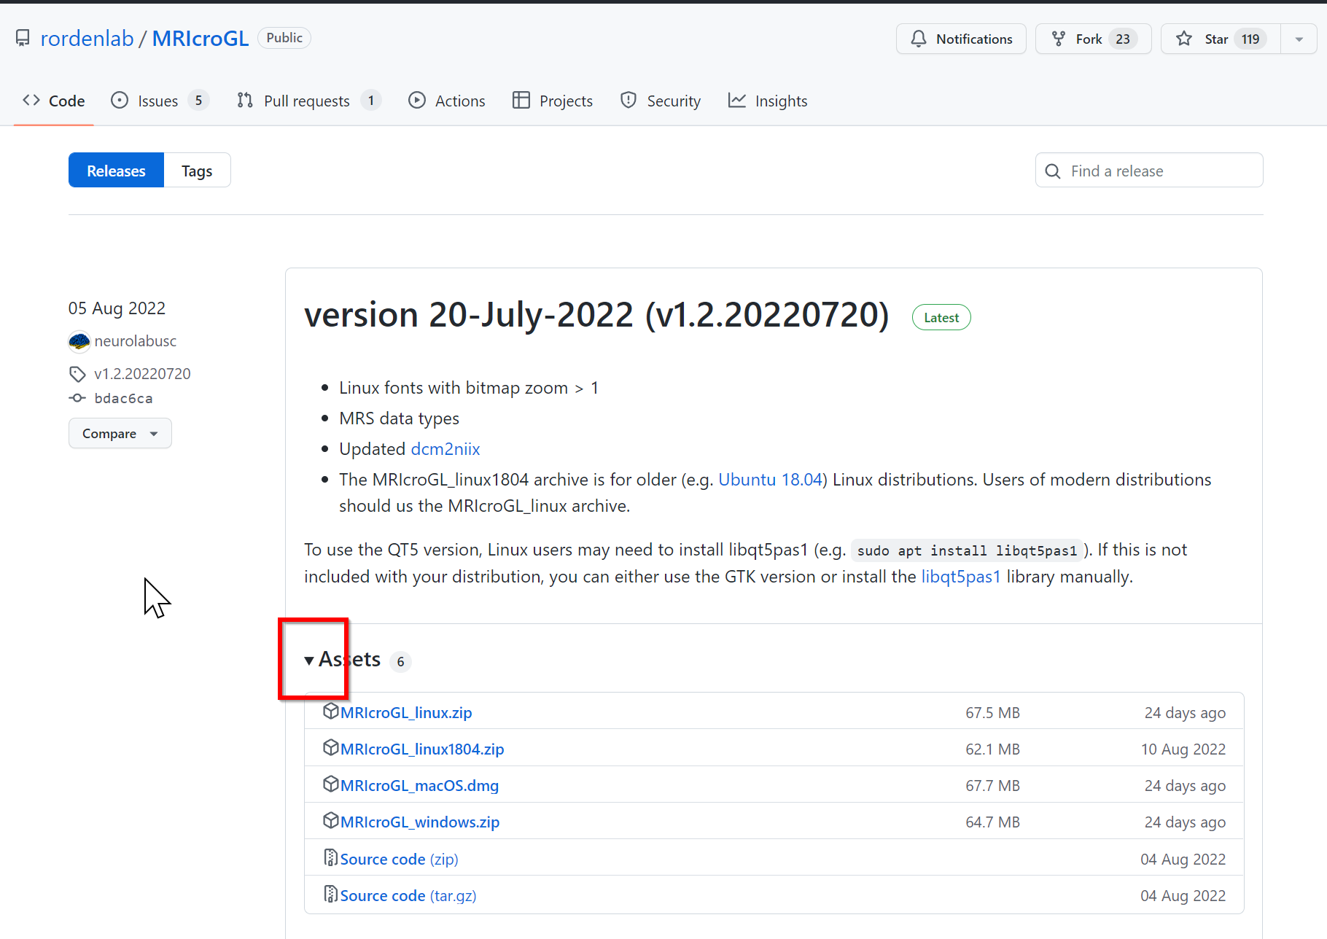Viewport: 1327px width, 939px height.
Task: Open the libqt5pas1 library link
Action: point(961,577)
